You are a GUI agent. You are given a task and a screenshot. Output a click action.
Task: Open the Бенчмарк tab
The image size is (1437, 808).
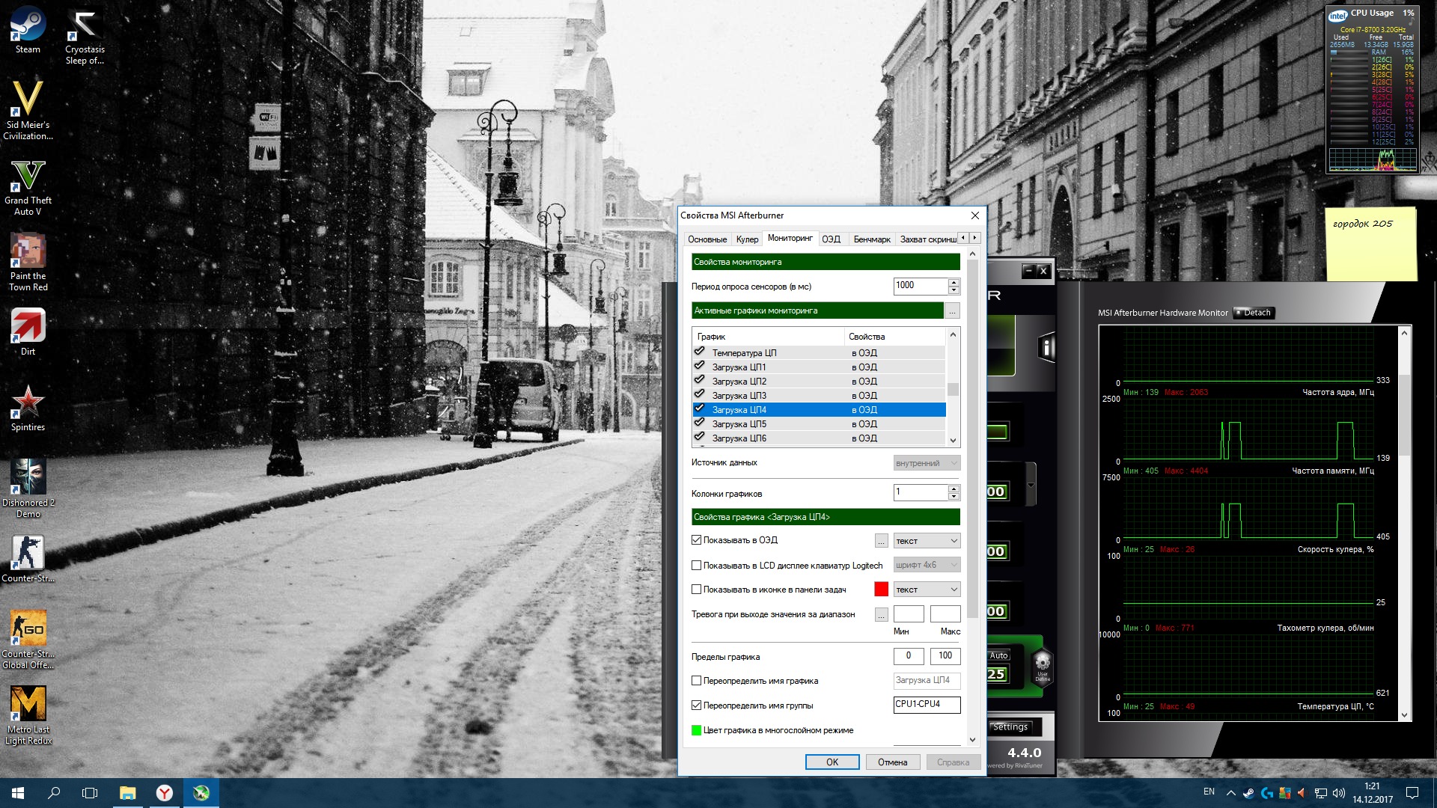click(x=871, y=239)
